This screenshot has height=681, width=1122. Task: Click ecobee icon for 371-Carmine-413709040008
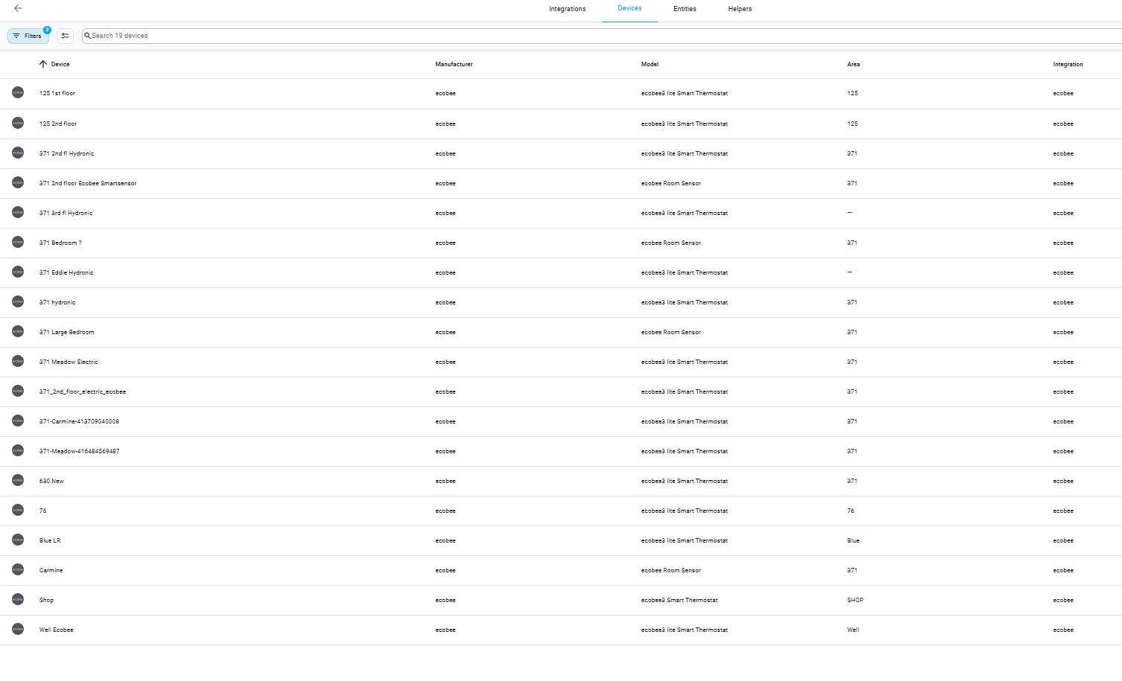(x=18, y=421)
